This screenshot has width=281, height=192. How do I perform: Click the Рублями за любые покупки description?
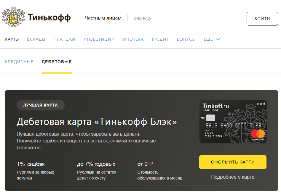[36, 175]
